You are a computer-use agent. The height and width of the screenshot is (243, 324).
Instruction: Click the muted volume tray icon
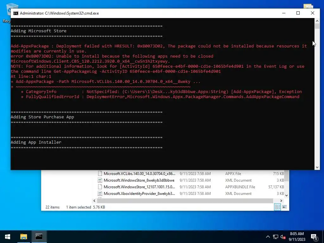pyautogui.click(x=283, y=237)
